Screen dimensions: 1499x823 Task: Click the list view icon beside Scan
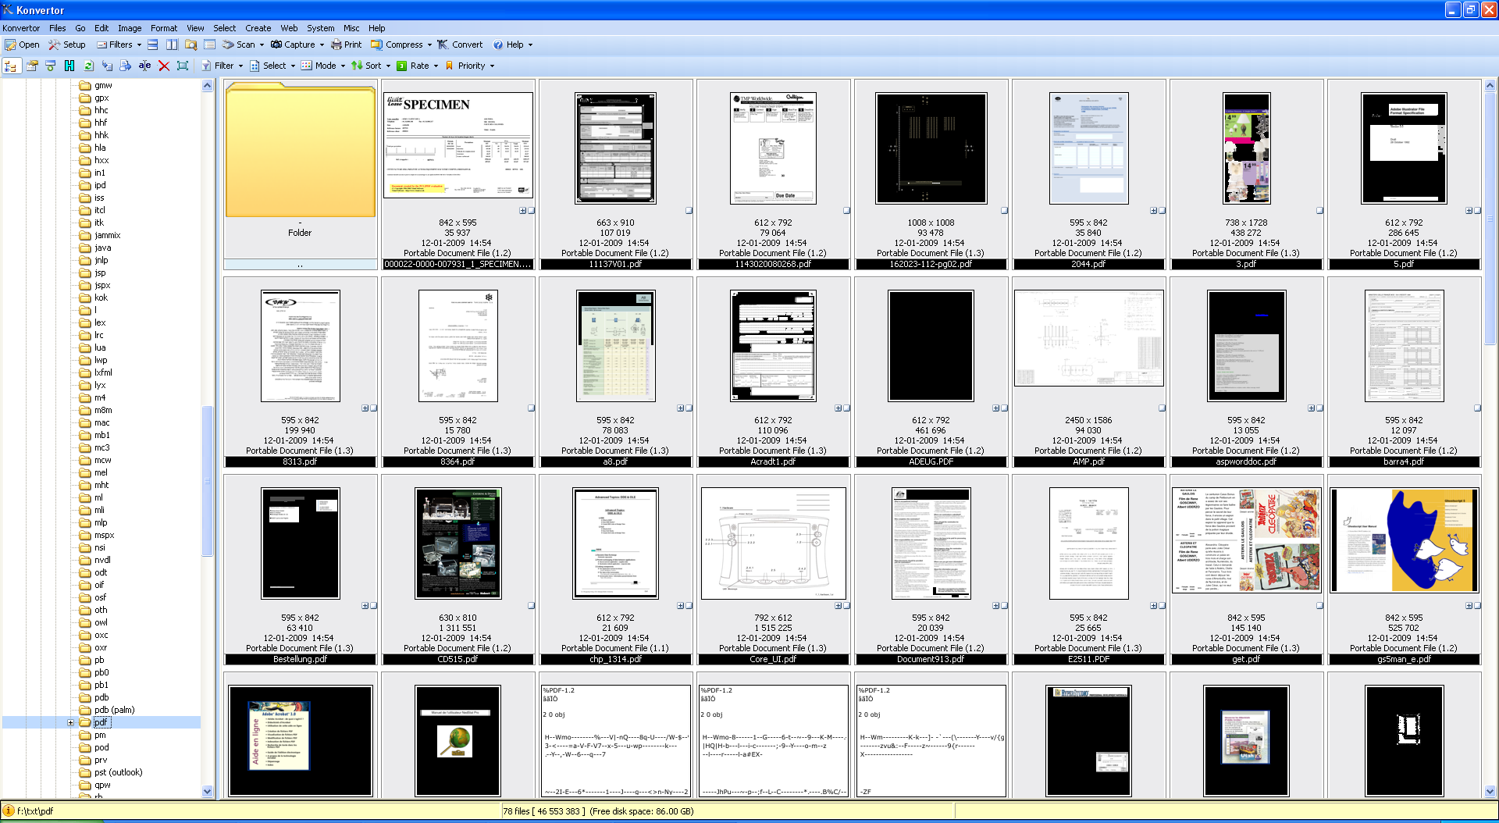(x=209, y=45)
